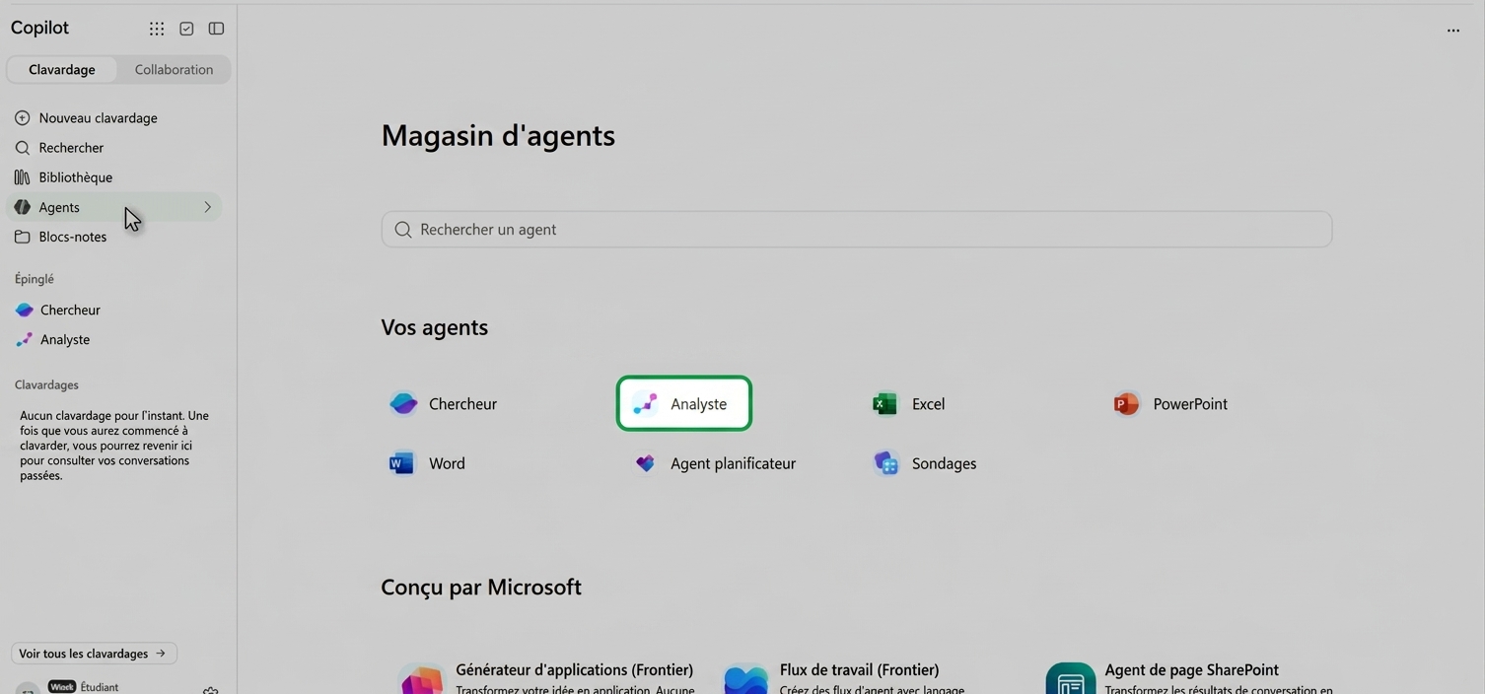Open the Sondages agent label
This screenshot has height=694, width=1485.
[944, 463]
